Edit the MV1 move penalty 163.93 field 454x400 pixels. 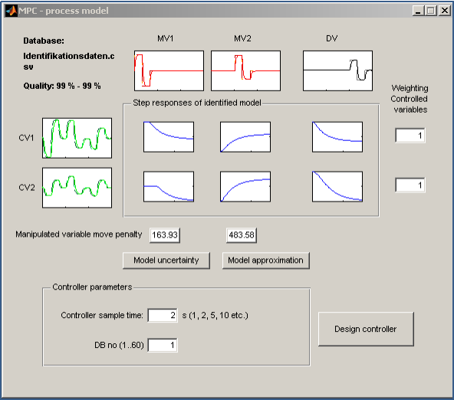tap(165, 235)
